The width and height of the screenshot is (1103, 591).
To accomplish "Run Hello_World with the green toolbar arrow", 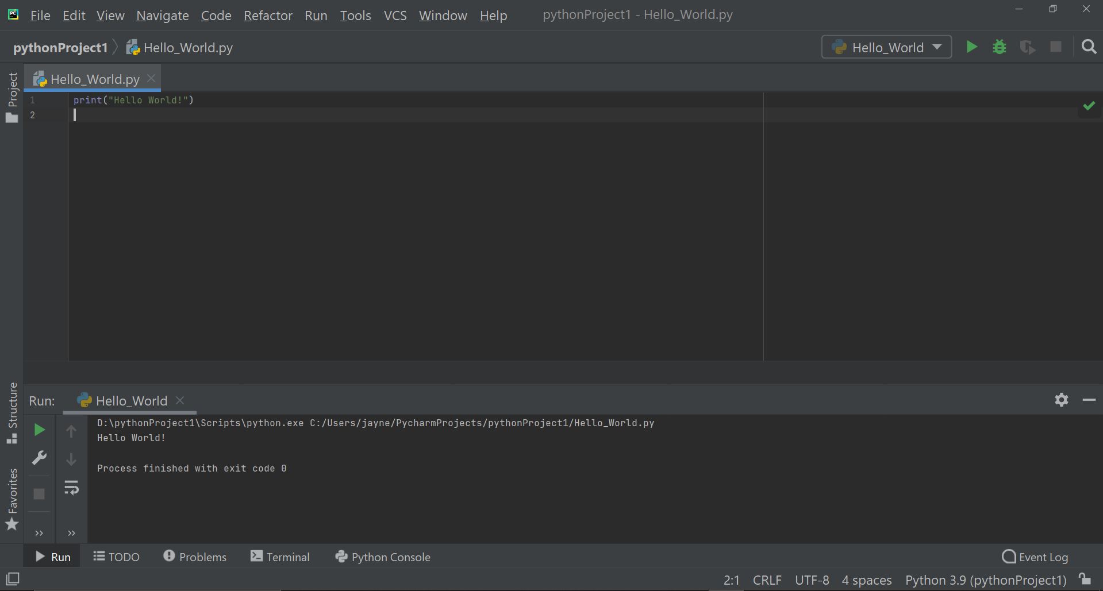I will 971,47.
